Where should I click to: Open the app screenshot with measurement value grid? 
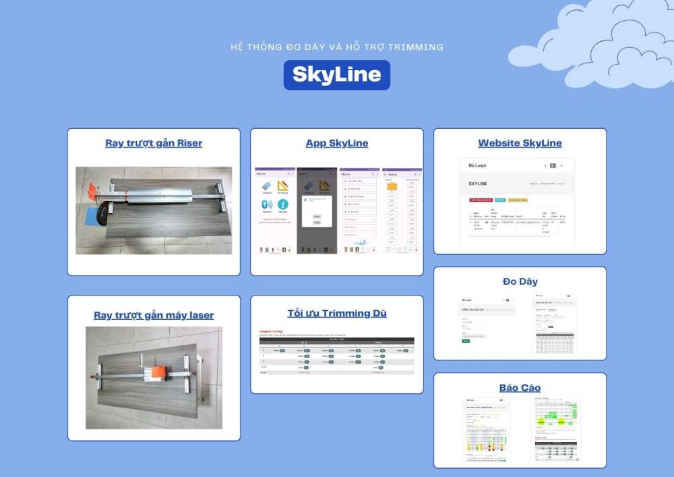point(402,211)
